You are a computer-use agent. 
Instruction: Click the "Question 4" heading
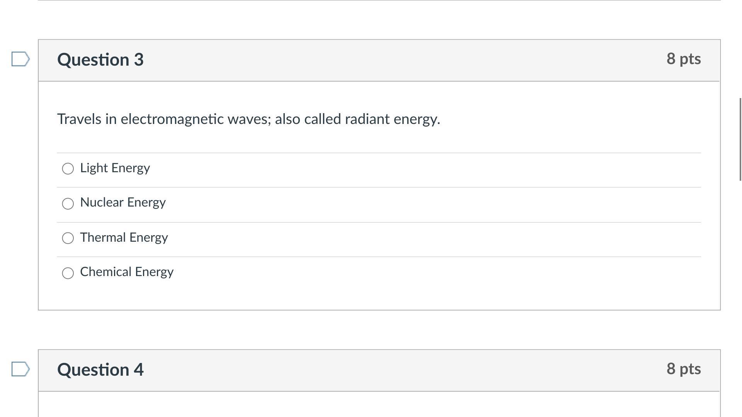100,370
